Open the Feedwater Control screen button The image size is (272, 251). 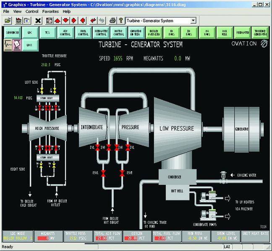[101, 33]
